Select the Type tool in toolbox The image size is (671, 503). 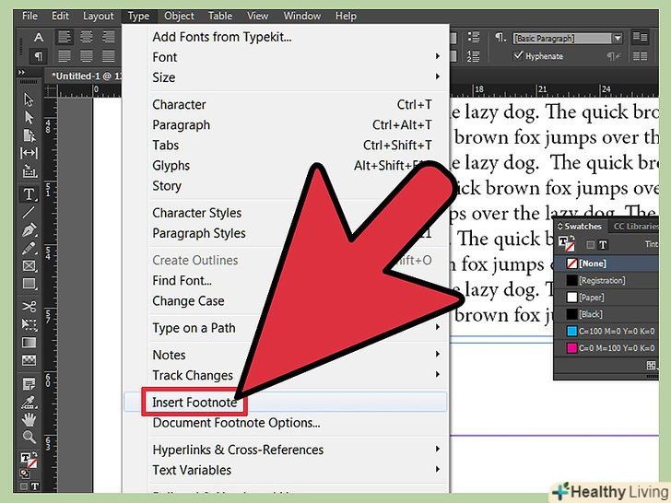[29, 194]
